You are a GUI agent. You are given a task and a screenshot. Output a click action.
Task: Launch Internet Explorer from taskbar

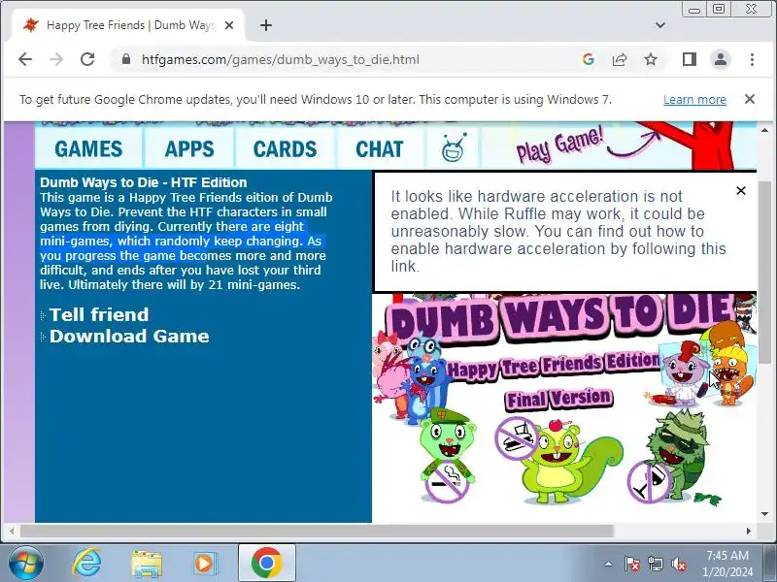tap(86, 564)
